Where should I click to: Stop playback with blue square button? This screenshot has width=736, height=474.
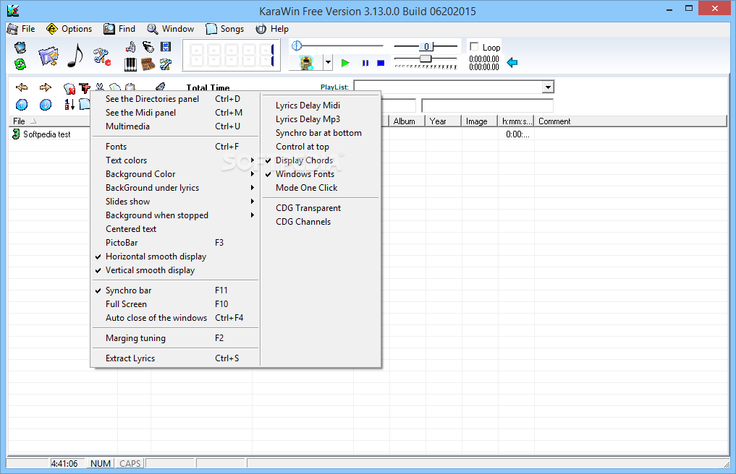click(x=381, y=63)
